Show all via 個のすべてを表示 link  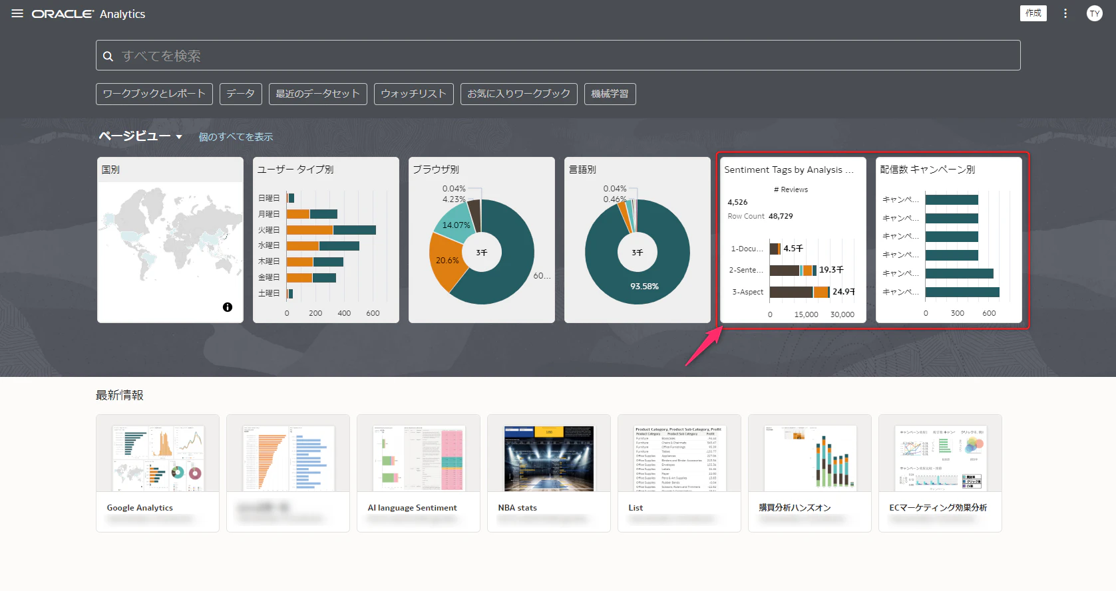236,137
